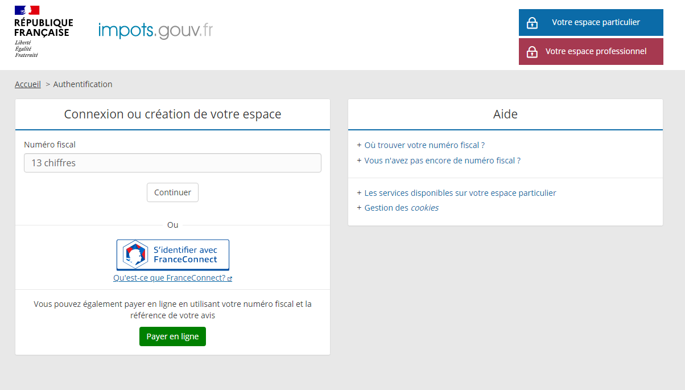Click the external link icon after FranceConnect question
Image resolution: width=685 pixels, height=390 pixels.
click(x=230, y=279)
